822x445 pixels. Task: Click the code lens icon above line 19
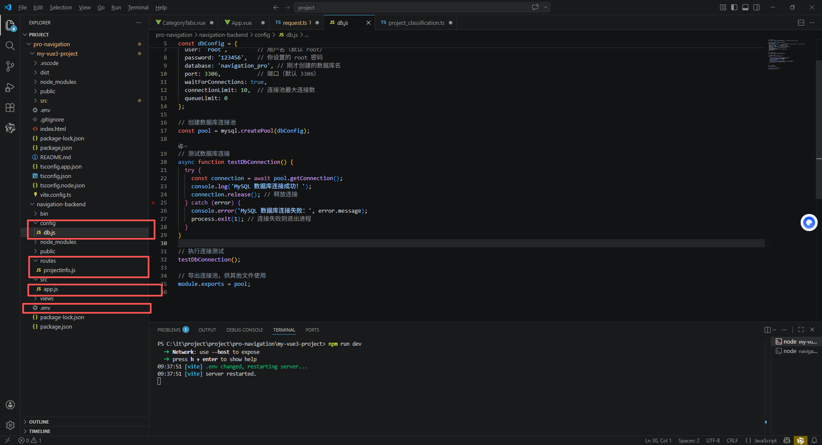(x=183, y=146)
